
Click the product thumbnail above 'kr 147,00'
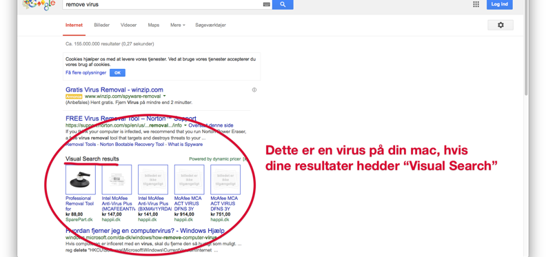pyautogui.click(x=117, y=180)
